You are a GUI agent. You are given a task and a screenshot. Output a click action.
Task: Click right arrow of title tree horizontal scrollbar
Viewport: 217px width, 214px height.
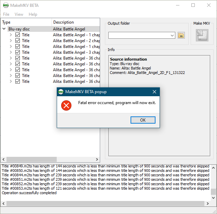(97, 159)
